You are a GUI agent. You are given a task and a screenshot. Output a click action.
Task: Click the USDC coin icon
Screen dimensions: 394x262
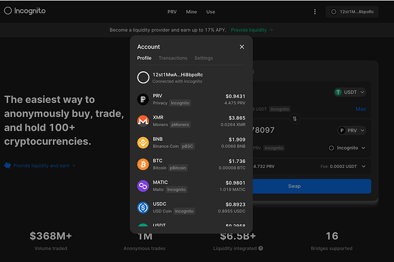pos(143,207)
